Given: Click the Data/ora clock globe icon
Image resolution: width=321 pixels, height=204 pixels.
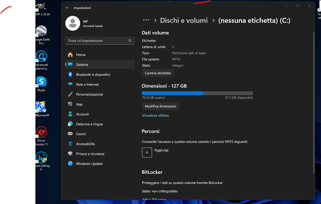Looking at the screenshot, I should (70, 124).
